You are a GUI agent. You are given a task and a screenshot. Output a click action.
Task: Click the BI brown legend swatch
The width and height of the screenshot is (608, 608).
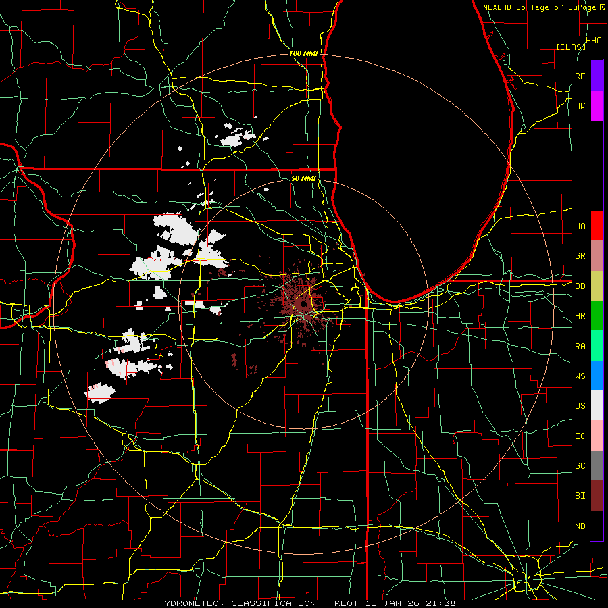click(597, 496)
